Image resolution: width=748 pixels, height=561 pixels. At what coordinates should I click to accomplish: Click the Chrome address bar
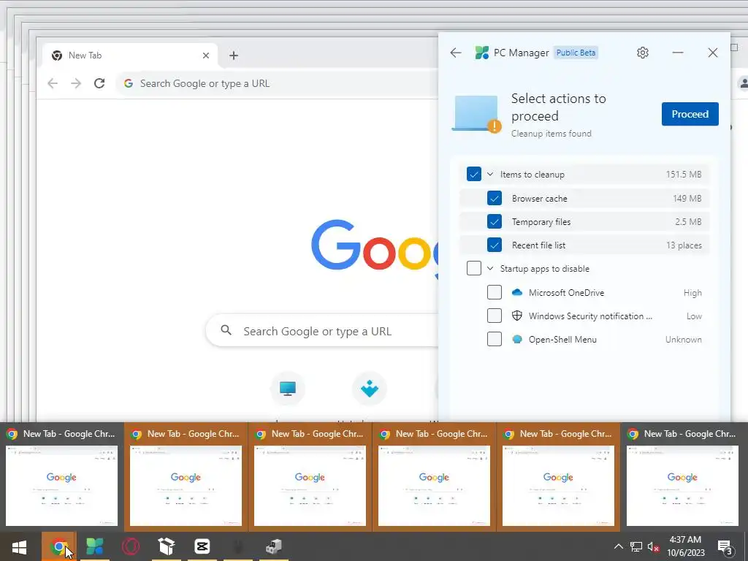pyautogui.click(x=278, y=83)
